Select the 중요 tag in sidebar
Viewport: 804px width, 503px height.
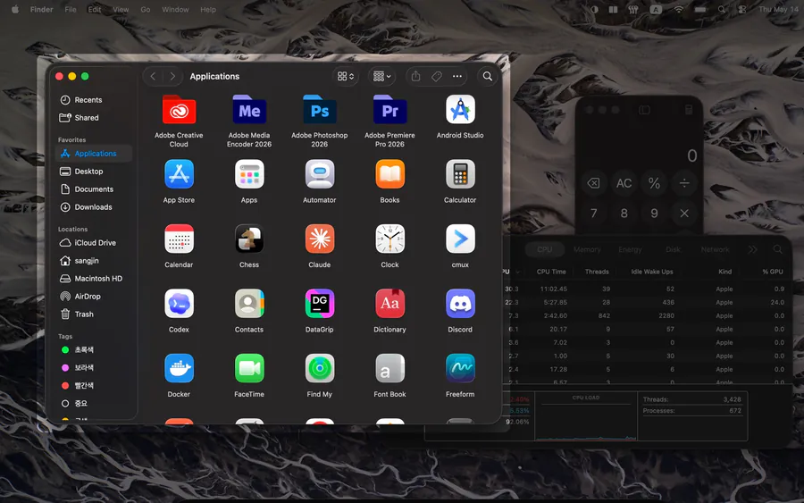coord(94,404)
